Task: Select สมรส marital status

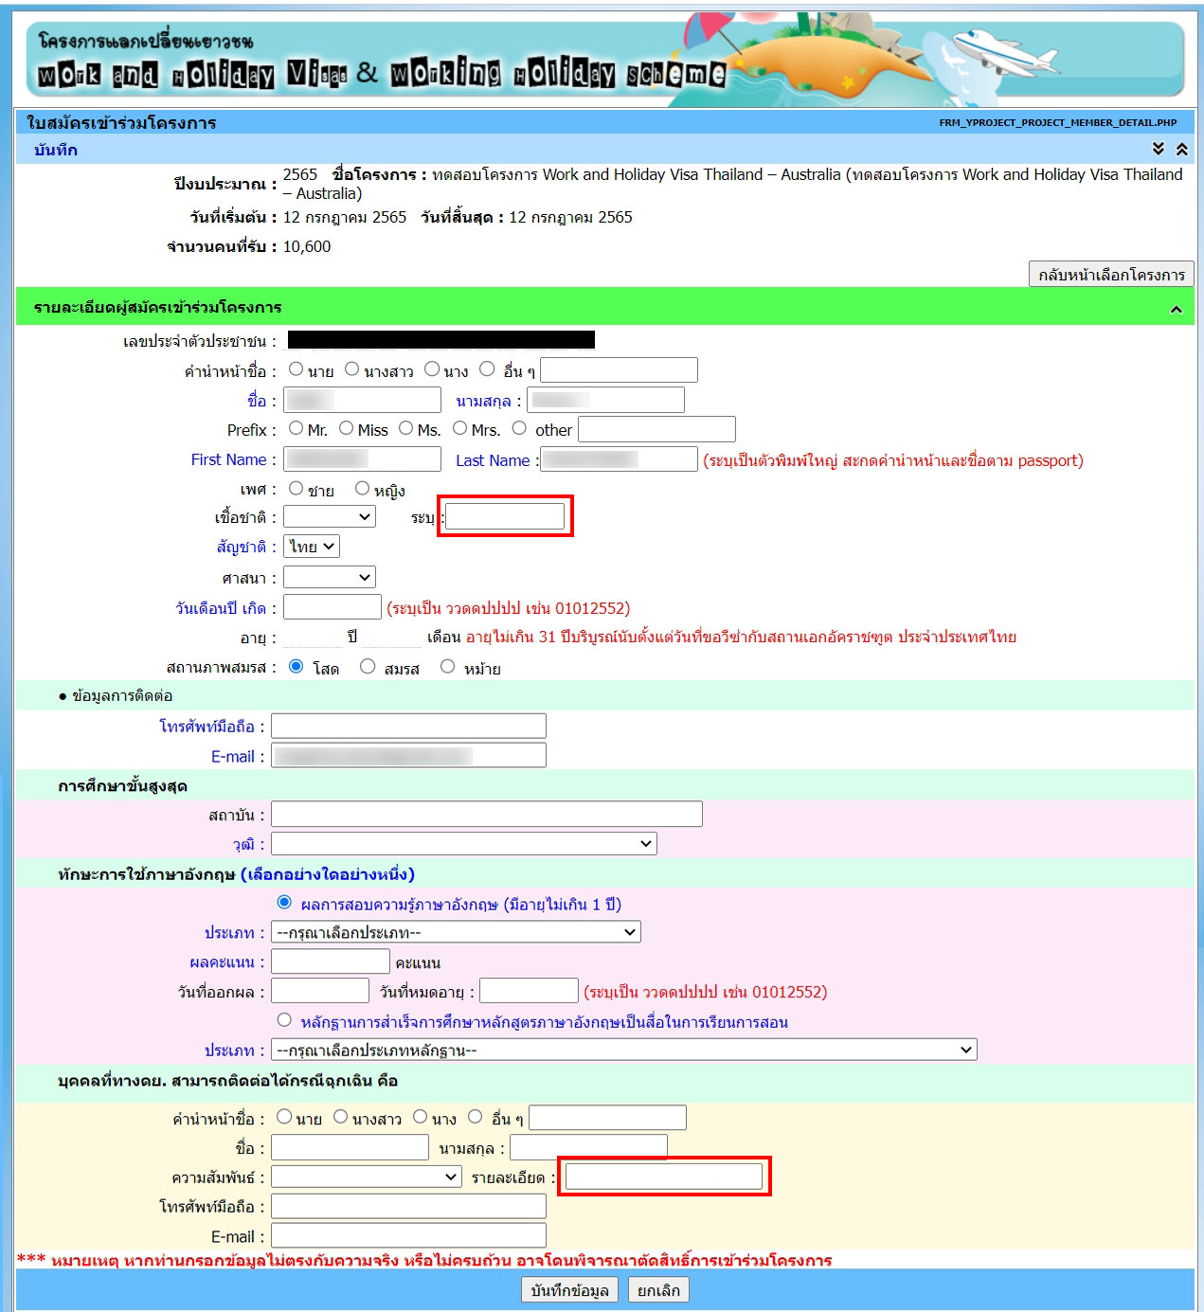Action: (x=368, y=667)
